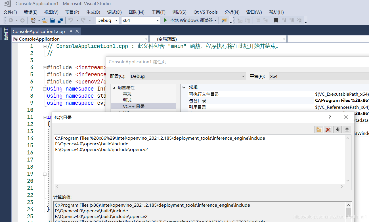
Task: Open the x64 solution platform dropdown
Action: 141,20
